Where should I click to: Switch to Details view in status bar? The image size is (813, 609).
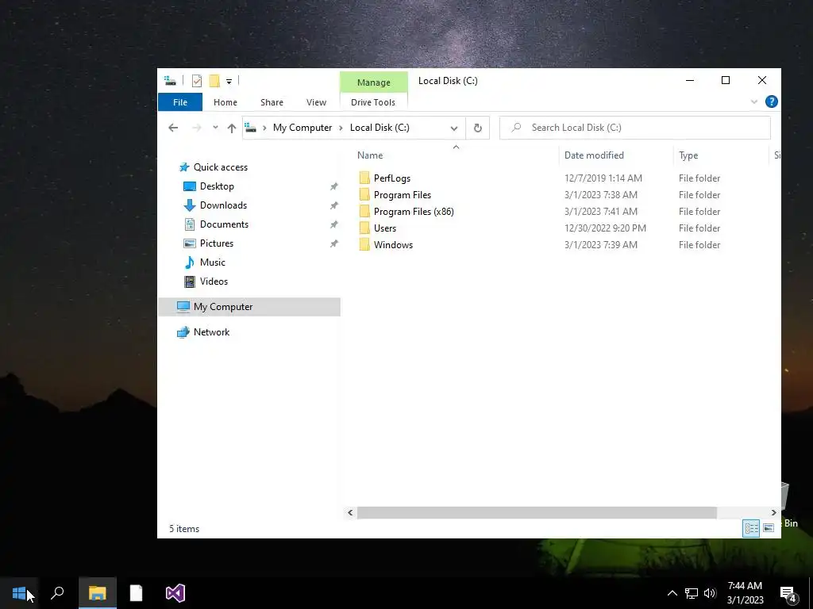coord(751,528)
